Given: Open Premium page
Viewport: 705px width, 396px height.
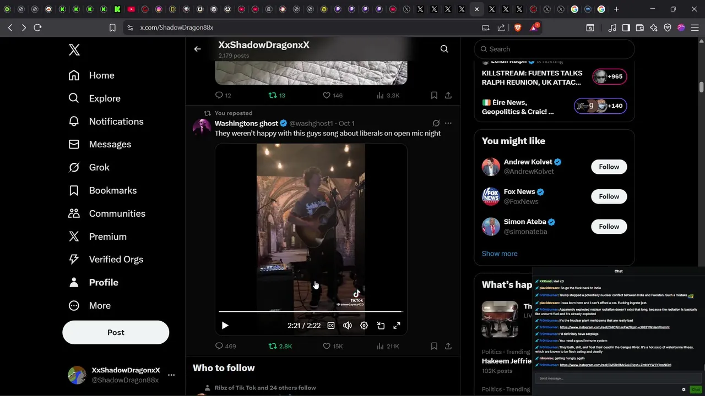Looking at the screenshot, I should (x=97, y=237).
